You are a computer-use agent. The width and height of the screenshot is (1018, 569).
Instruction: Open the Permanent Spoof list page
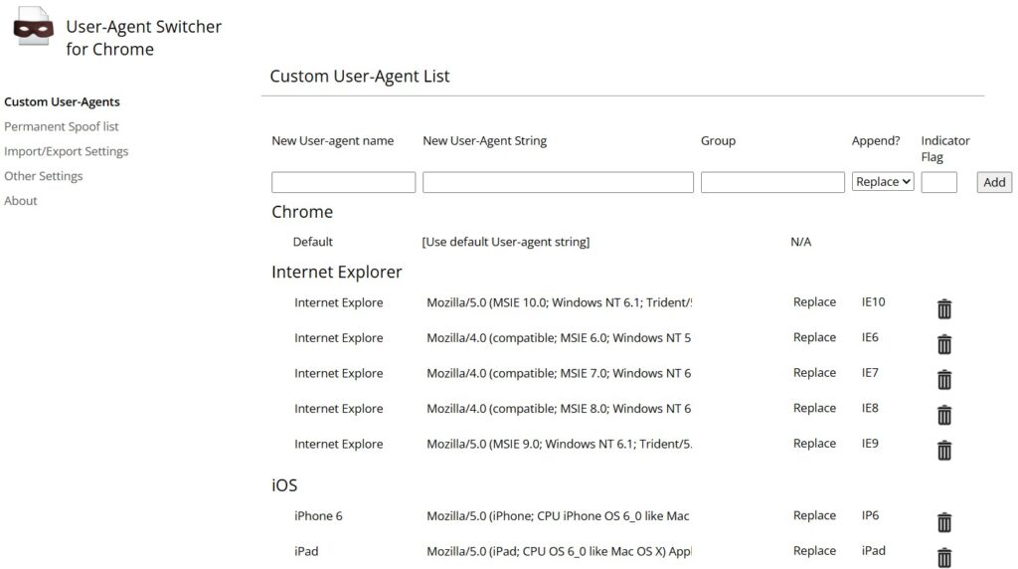[61, 126]
